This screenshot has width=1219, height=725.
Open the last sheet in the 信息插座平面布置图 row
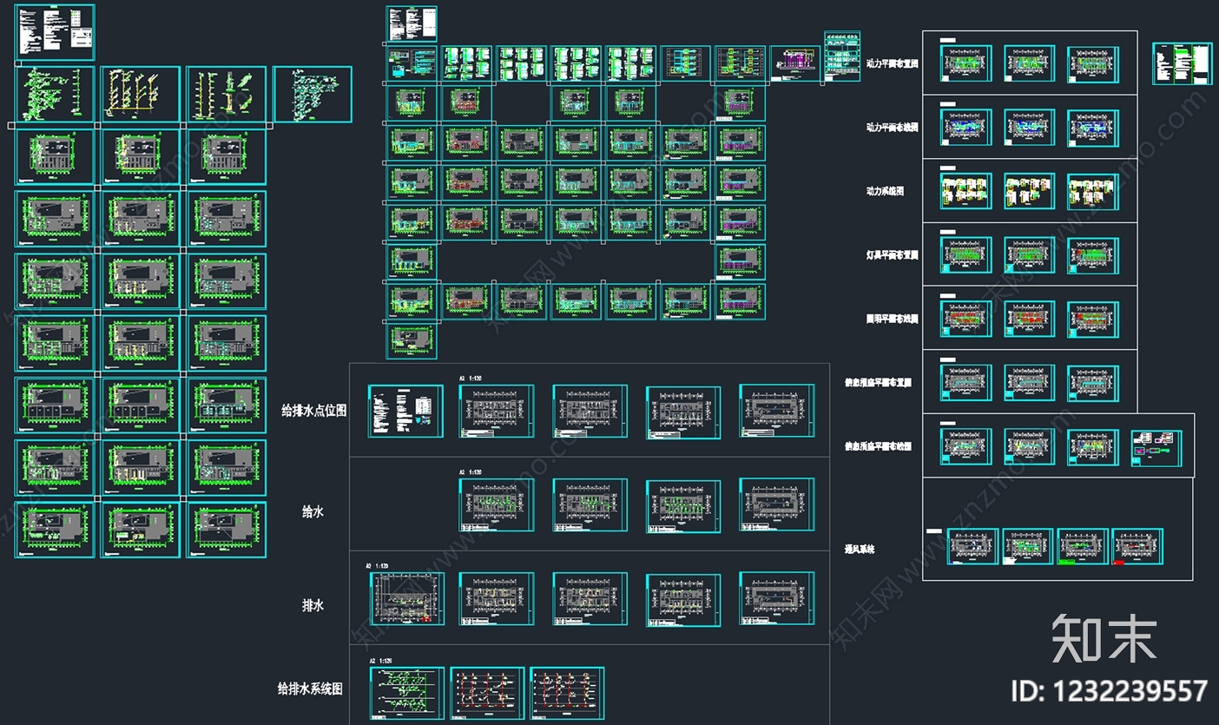[1093, 383]
